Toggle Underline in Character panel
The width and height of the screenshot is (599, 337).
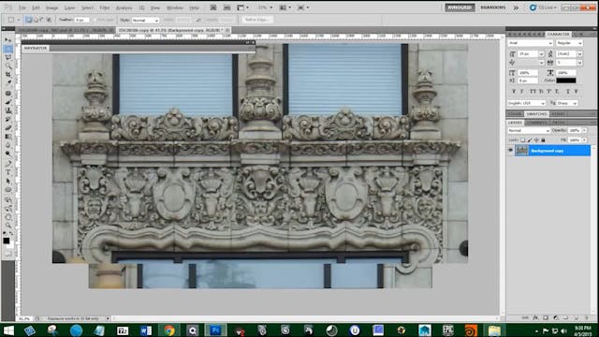(x=568, y=92)
